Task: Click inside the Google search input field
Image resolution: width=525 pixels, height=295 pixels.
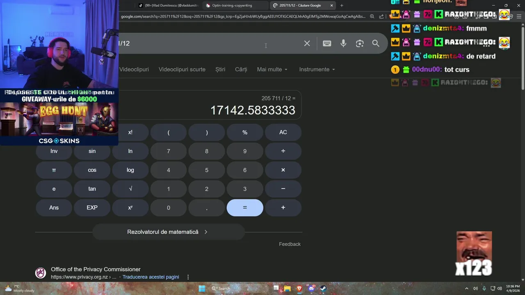Action: coord(209,43)
